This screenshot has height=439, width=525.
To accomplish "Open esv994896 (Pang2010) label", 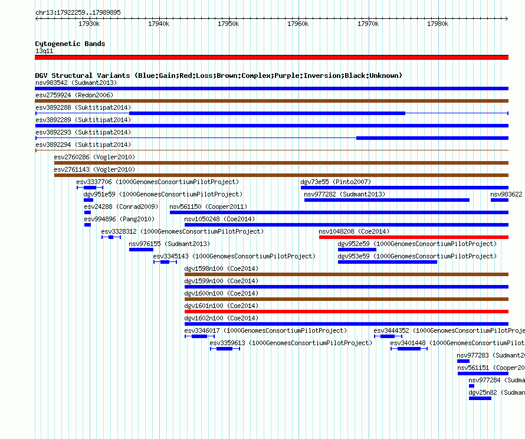I will [119, 219].
